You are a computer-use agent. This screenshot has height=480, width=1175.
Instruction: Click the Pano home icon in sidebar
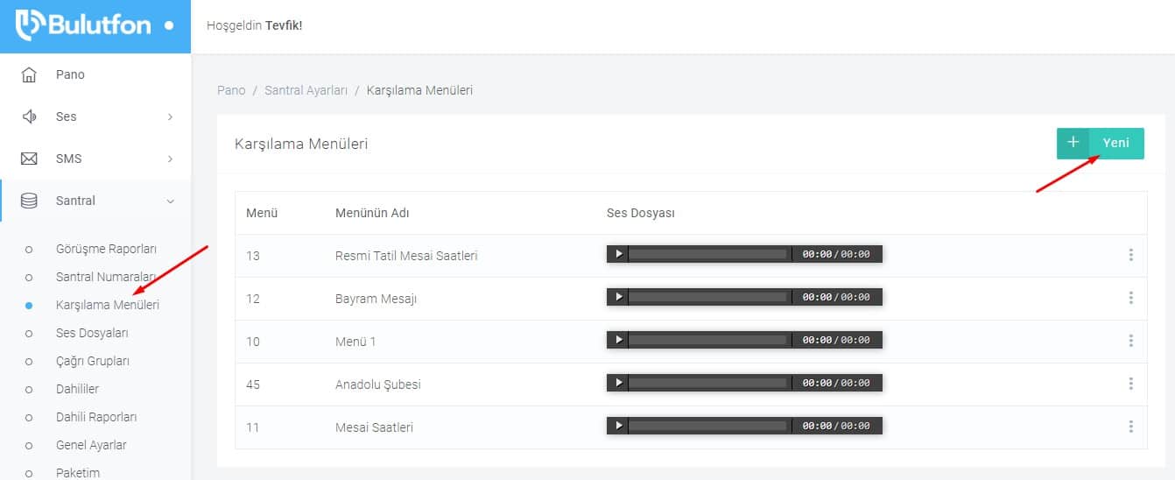29,74
